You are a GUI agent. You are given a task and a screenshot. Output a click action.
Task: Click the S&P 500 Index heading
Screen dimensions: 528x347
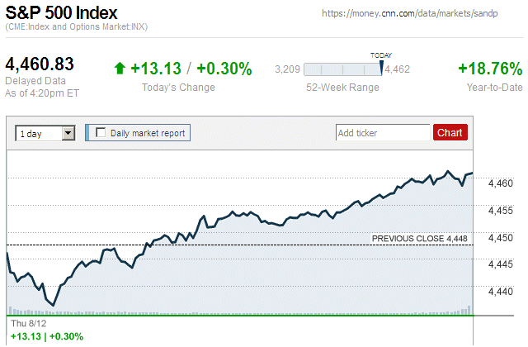pyautogui.click(x=61, y=13)
